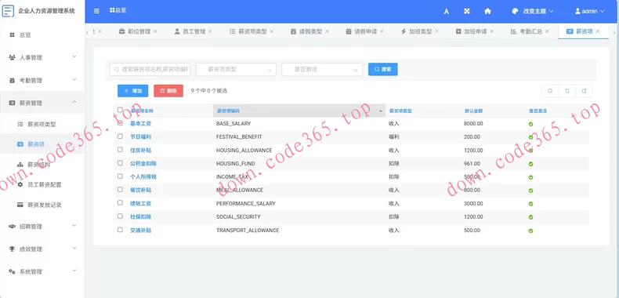Go to home via house icon
This screenshot has height=298, width=619.
pyautogui.click(x=487, y=12)
